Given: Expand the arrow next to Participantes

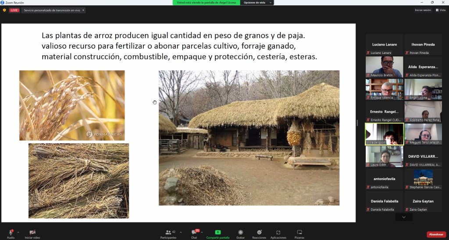Looking at the screenshot, I should tap(181, 232).
